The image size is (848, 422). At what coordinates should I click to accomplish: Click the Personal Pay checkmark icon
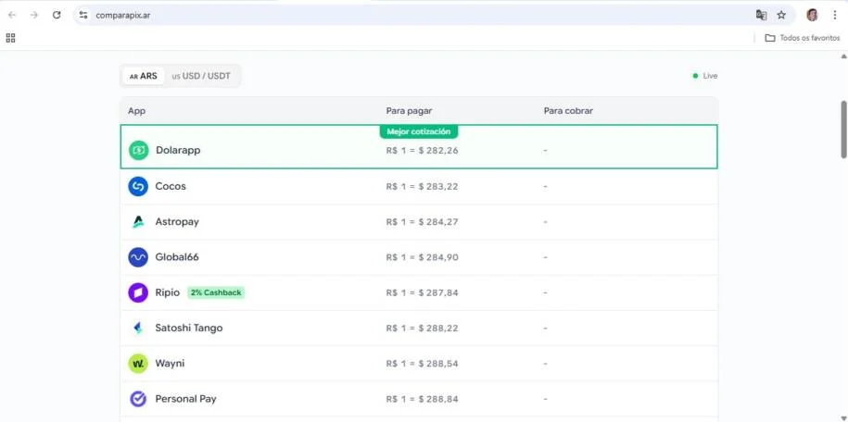pyautogui.click(x=138, y=399)
